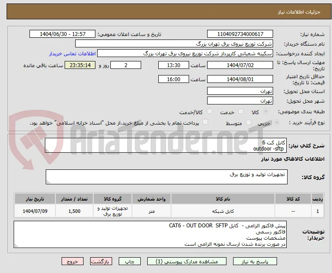Click the متر unit cell
The width and height of the screenshot is (332, 273).
[152, 211]
